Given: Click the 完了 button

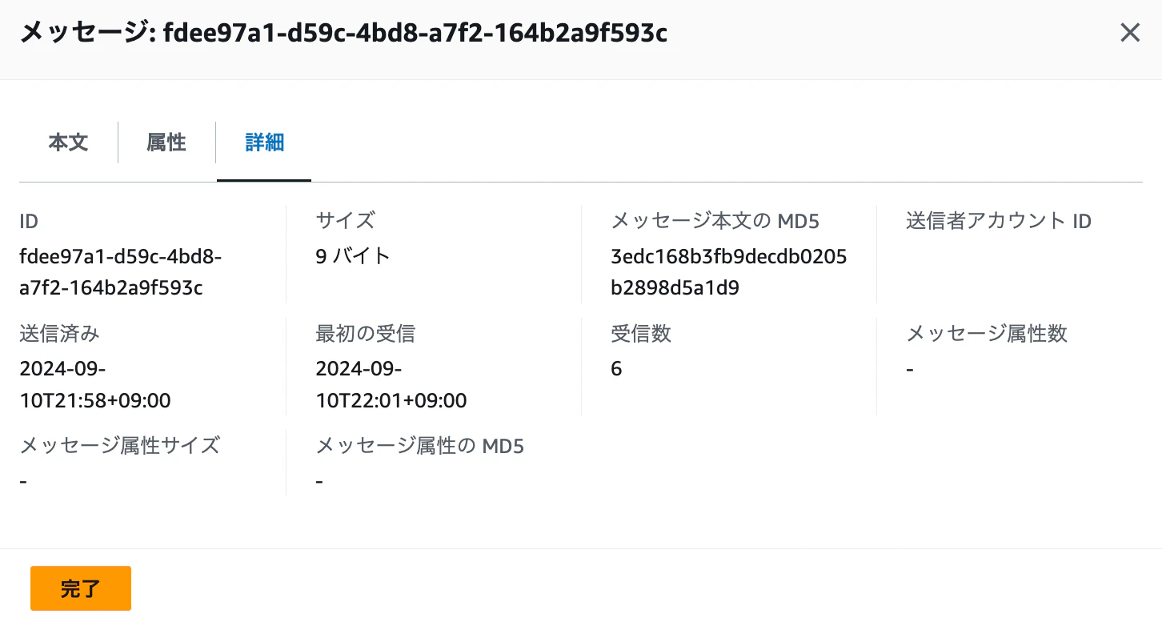Looking at the screenshot, I should pyautogui.click(x=81, y=588).
